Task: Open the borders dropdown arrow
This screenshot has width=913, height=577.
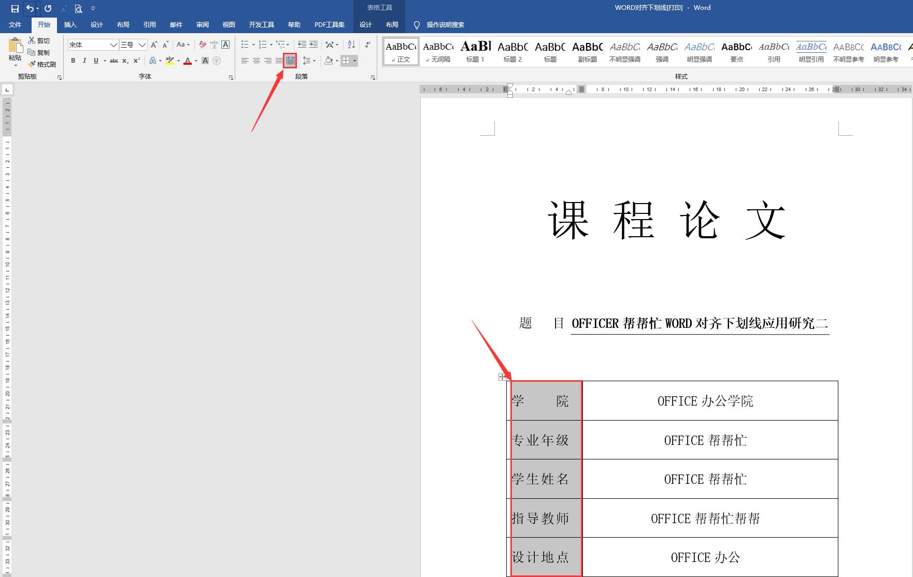Action: tap(355, 61)
